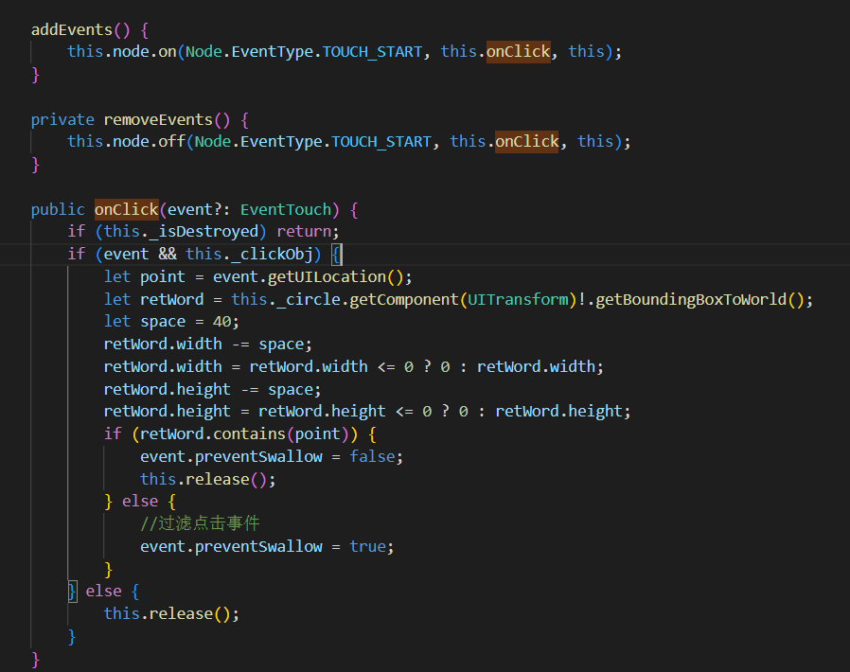850x672 pixels.
Task: Click preventSwallow in the true assignment line
Action: click(258, 546)
